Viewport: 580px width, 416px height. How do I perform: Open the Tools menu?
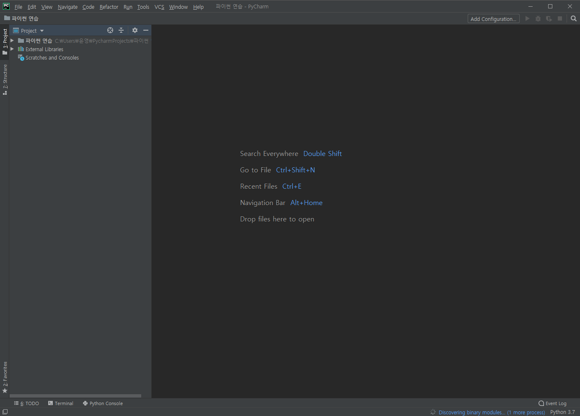pos(143,7)
